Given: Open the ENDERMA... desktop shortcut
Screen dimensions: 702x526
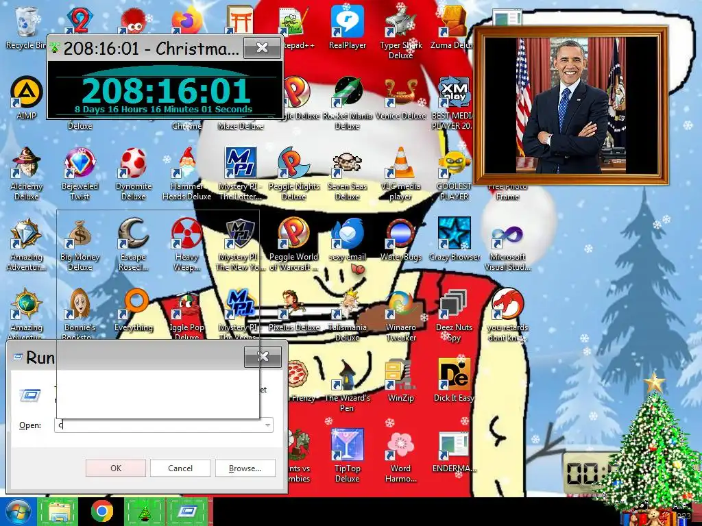Looking at the screenshot, I should pyautogui.click(x=454, y=452).
